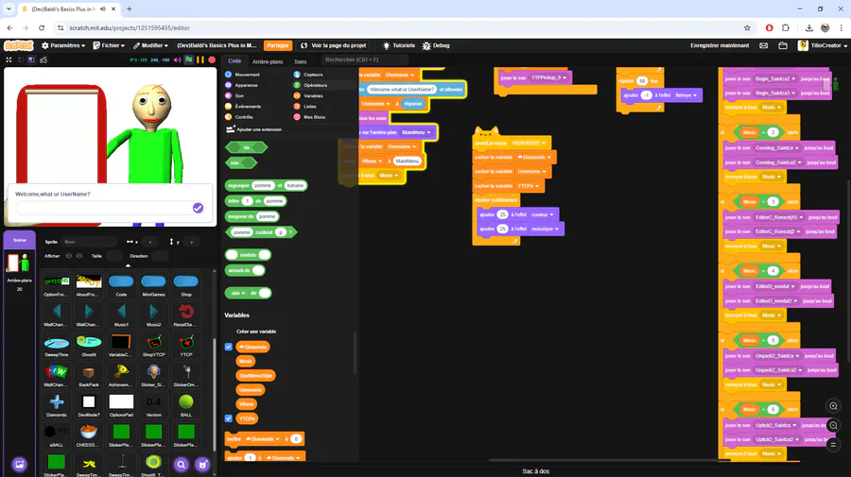Submit the answer with the checkmark button
Viewport: 851px width, 477px height.
coord(199,208)
